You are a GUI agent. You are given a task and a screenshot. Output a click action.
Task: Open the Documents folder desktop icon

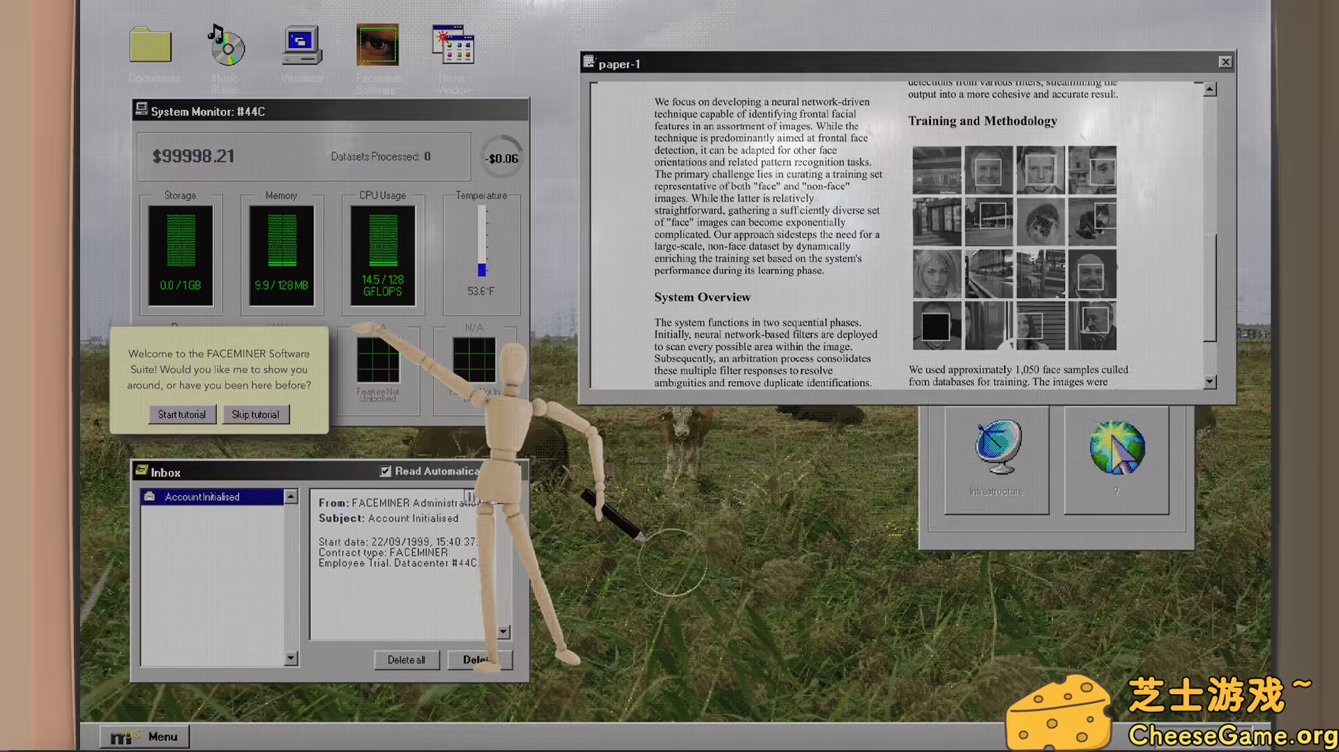(151, 45)
